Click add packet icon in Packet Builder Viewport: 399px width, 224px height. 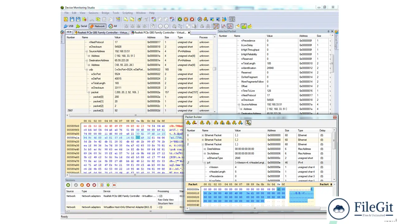click(188, 123)
